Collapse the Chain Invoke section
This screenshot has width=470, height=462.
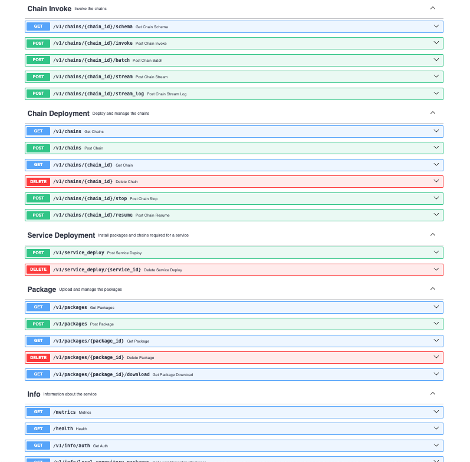(x=432, y=8)
